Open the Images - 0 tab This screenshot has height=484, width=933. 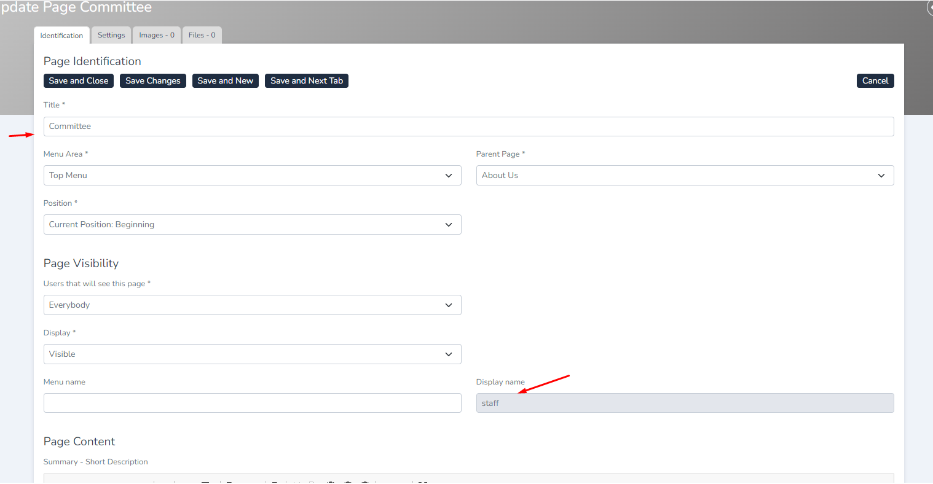point(156,35)
